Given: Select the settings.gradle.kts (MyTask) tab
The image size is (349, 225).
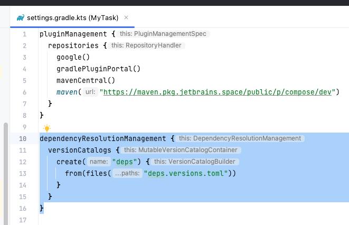Looking at the screenshot, I should 73,17.
